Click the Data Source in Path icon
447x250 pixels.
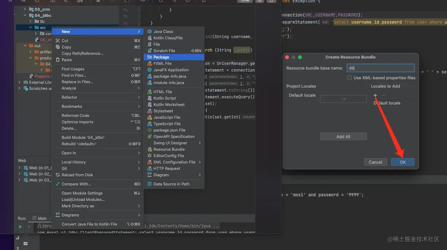click(x=150, y=184)
